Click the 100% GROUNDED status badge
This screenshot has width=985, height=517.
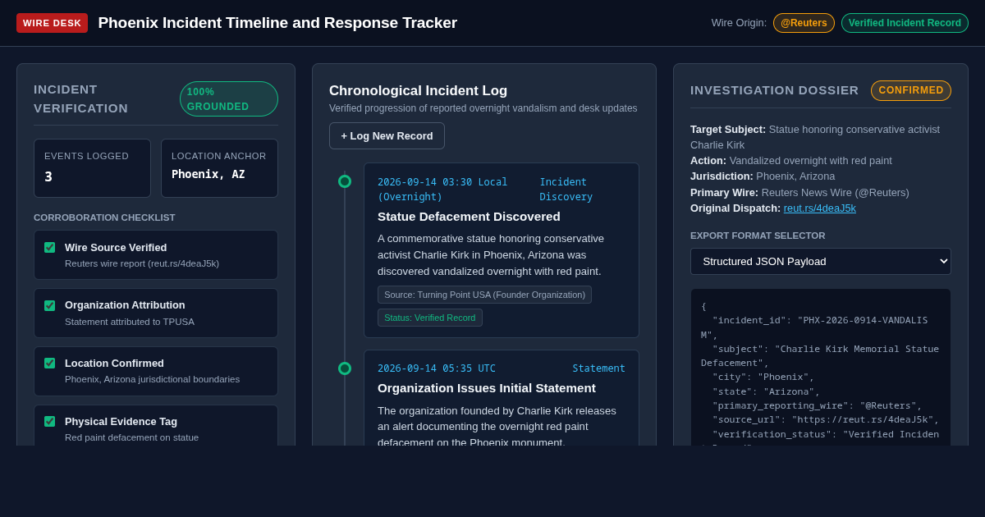point(229,99)
